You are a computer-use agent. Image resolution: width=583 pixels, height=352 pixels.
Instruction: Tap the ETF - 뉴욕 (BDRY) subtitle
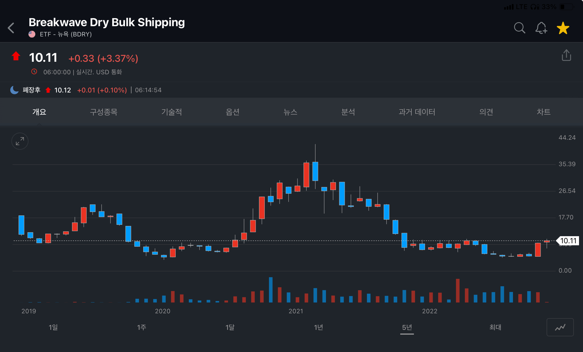[66, 34]
